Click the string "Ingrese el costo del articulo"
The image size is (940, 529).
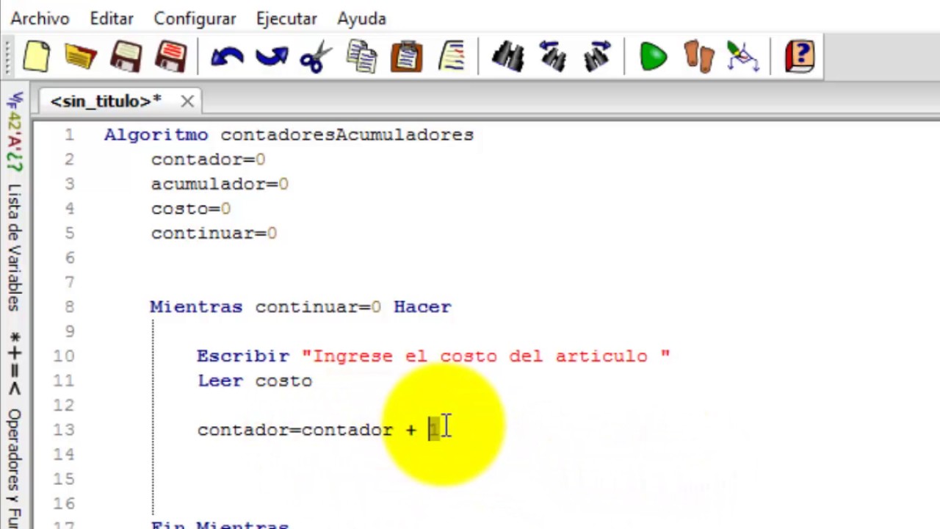(x=486, y=356)
